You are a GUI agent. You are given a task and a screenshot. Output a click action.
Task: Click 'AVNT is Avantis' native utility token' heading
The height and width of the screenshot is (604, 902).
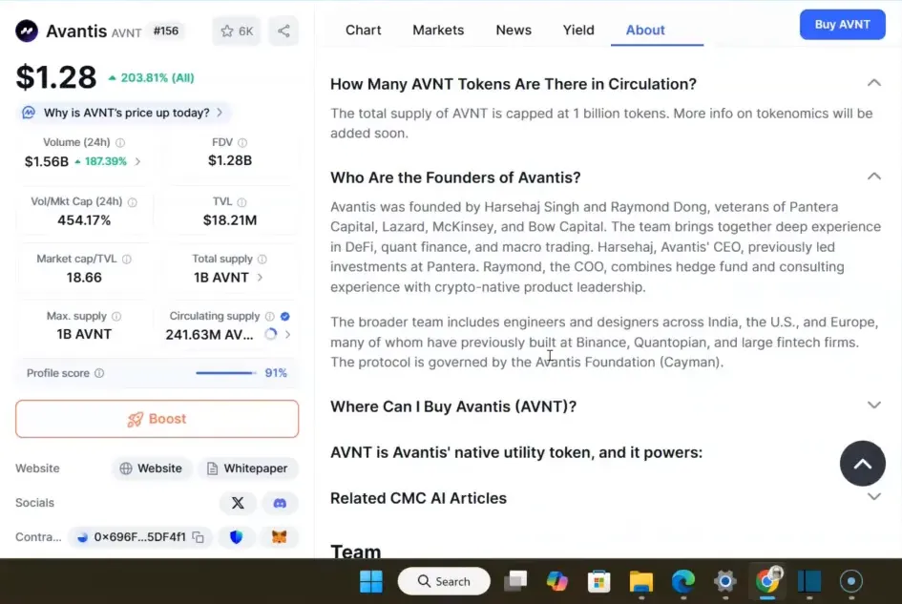pos(516,452)
